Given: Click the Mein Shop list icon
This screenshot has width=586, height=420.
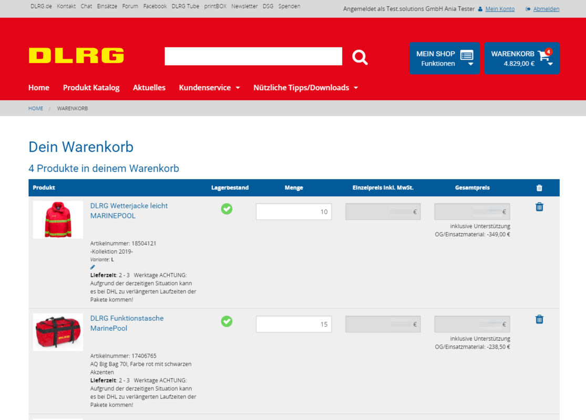Looking at the screenshot, I should coord(467,55).
